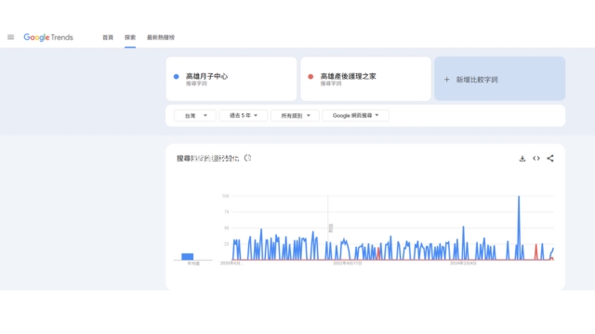Open the hamburger main menu
This screenshot has height=334, width=595.
10,37
